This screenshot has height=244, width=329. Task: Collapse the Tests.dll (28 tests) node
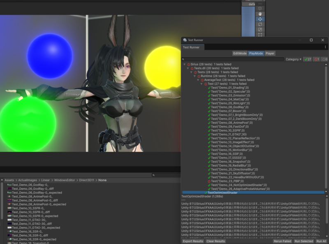pyautogui.click(x=188, y=68)
